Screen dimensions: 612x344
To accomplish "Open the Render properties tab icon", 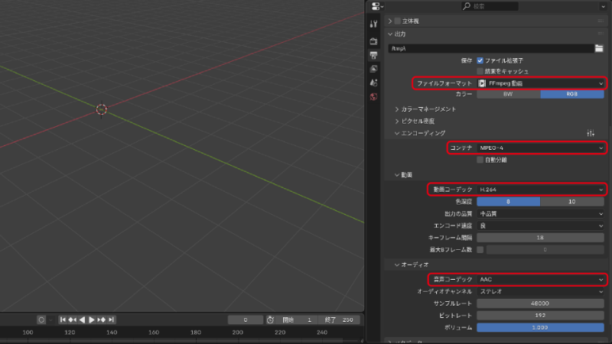I will [x=373, y=41].
